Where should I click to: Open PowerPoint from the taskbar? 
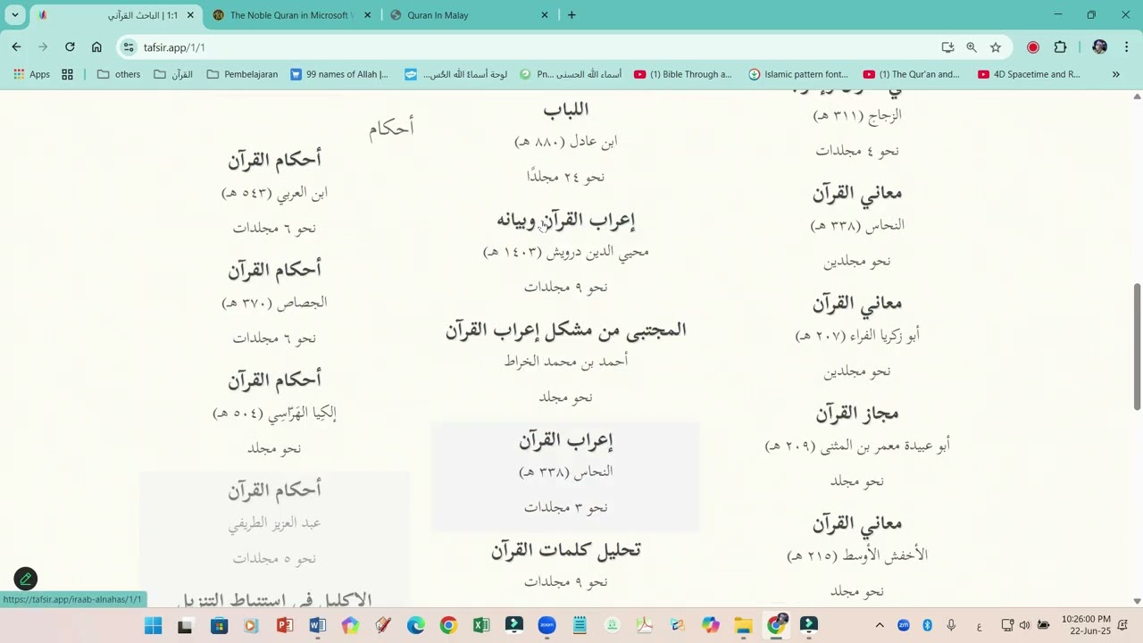coord(285,625)
